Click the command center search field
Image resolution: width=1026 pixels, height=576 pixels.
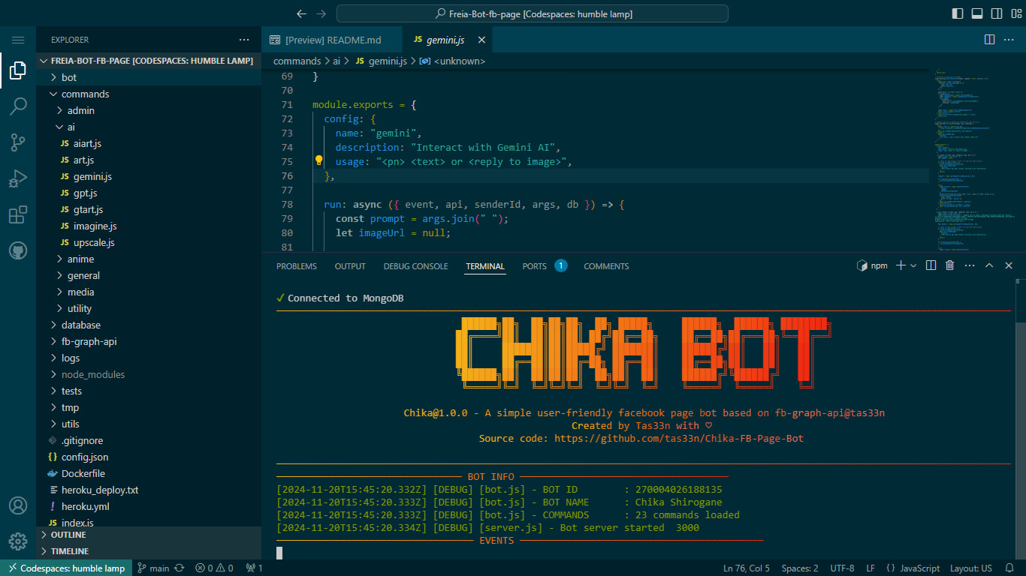[532, 13]
